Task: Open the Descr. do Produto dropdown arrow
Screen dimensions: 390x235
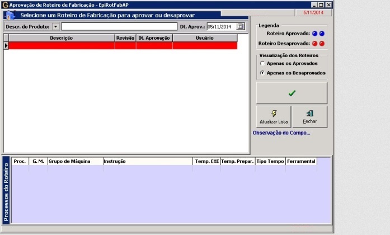Action: tap(56, 27)
